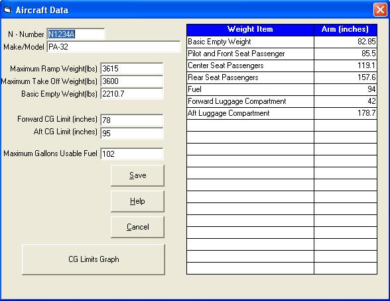Open the CG Limits Graph
This screenshot has width=390, height=301.
click(x=94, y=259)
